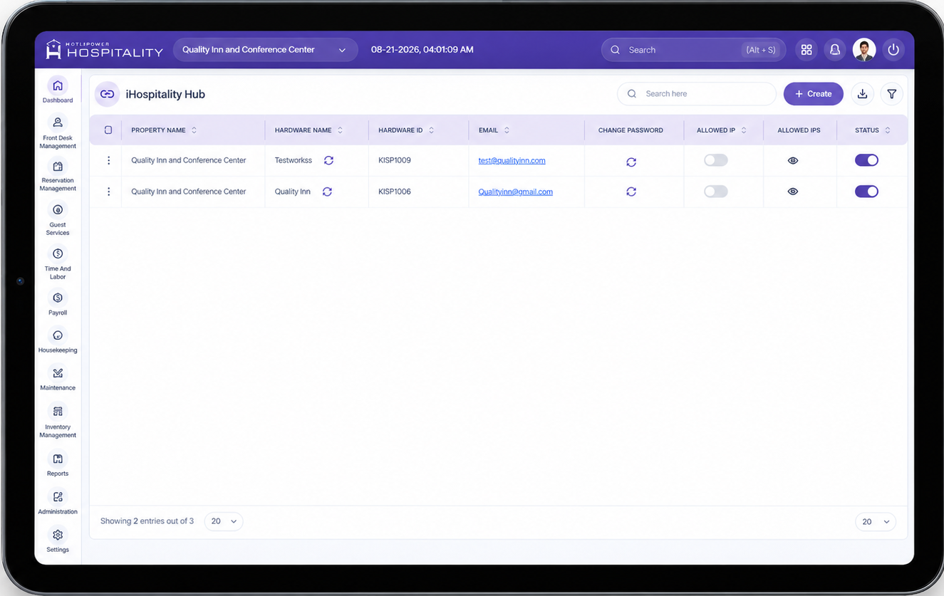Image resolution: width=944 pixels, height=596 pixels.
Task: Enable Allowed IP toggle for KISP1009
Action: (x=716, y=160)
